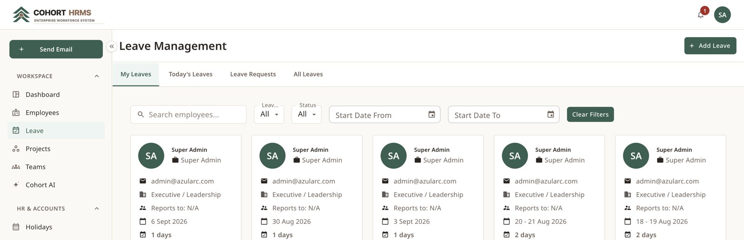Viewport: 744px width, 240px height.
Task: Open Projects in the sidebar
Action: point(56,149)
